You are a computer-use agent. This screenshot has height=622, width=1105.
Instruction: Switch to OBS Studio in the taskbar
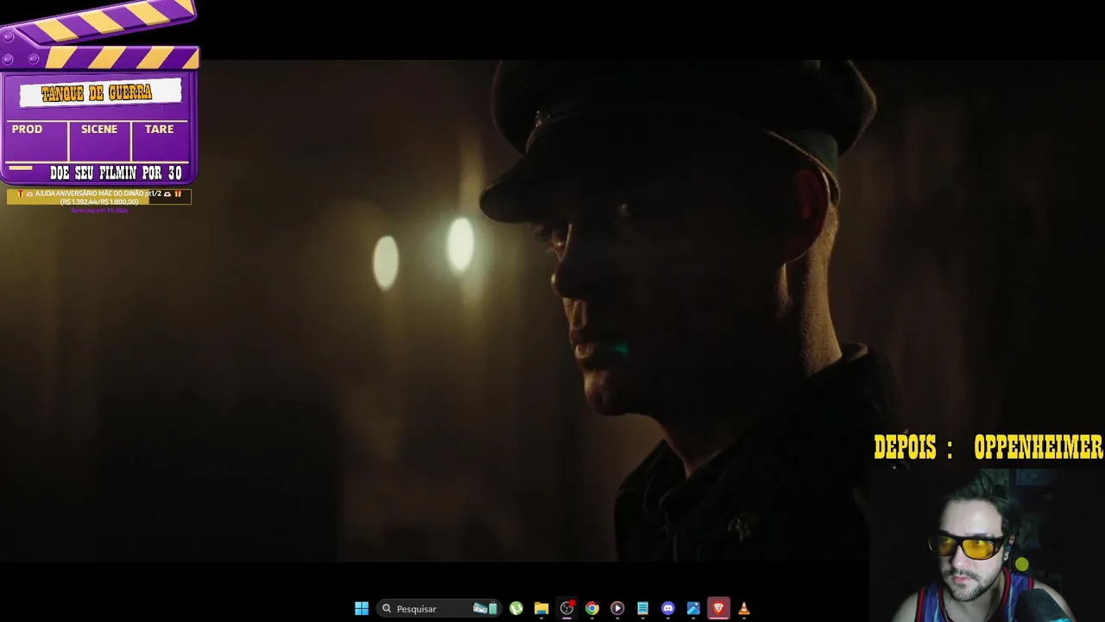[567, 608]
